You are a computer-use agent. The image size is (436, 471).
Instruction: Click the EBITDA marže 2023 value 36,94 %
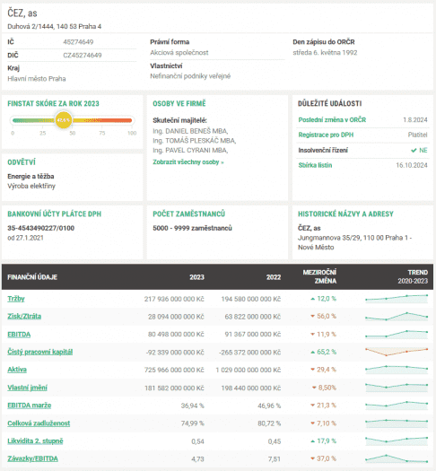pos(192,406)
